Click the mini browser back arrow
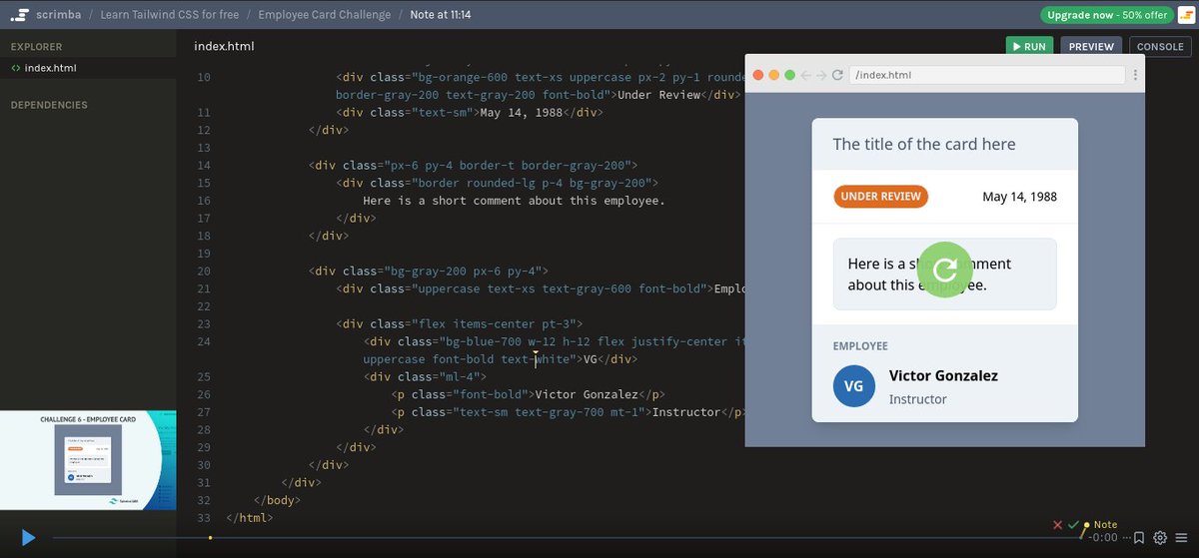 tap(806, 75)
